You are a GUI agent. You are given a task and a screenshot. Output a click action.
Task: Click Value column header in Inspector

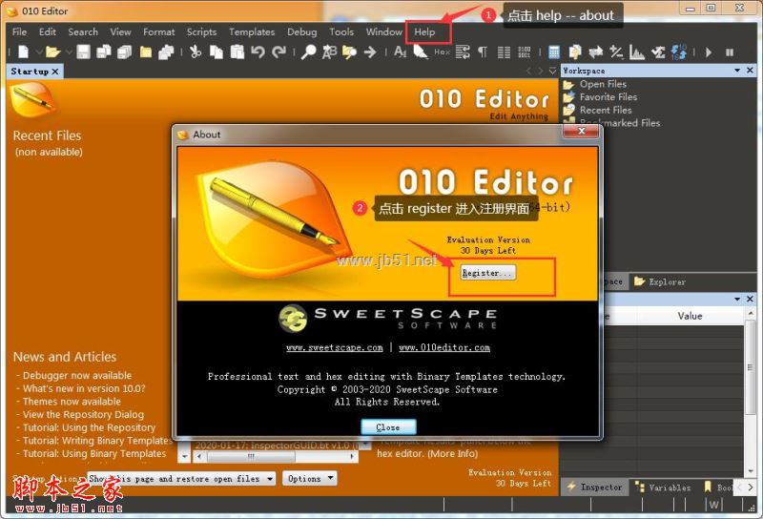tap(690, 316)
